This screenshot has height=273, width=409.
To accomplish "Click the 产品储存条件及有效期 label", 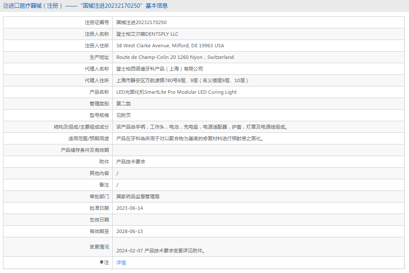I will click(x=85, y=150).
